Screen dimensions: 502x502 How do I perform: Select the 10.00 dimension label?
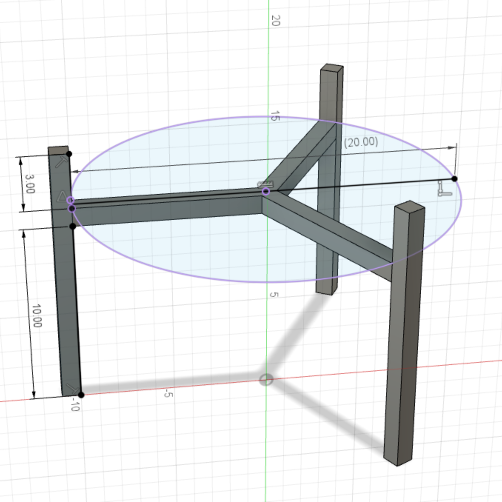pyautogui.click(x=36, y=316)
